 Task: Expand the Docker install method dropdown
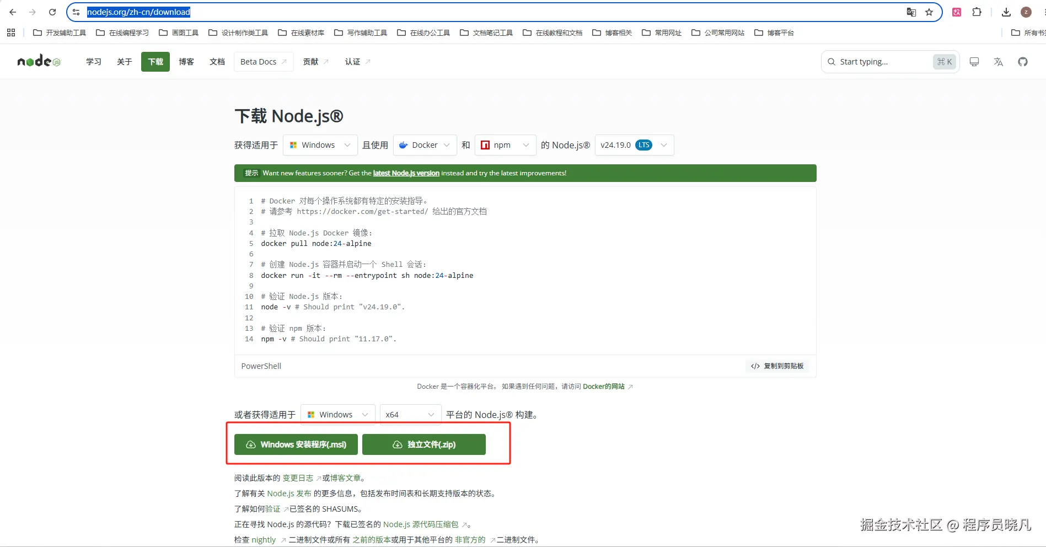pyautogui.click(x=425, y=145)
